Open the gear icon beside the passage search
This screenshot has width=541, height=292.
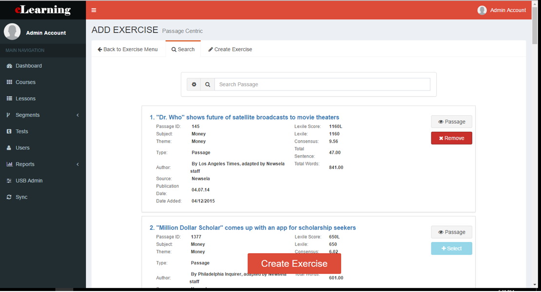[194, 84]
